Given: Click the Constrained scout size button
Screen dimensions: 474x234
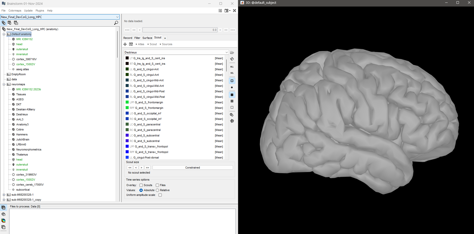Looking at the screenshot, I should [x=192, y=168].
